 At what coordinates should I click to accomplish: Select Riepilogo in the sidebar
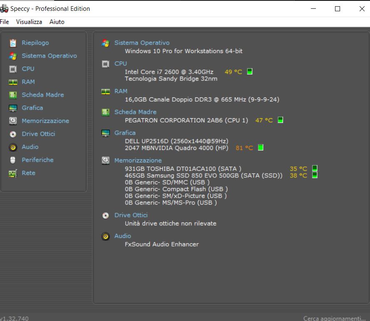(35, 43)
